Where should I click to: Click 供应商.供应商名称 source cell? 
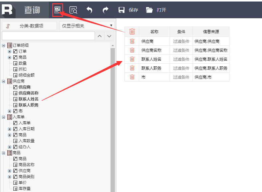(211, 50)
